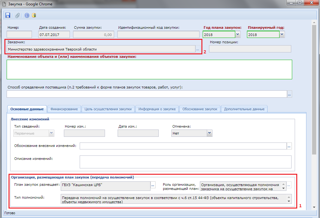Open the Отменена dropdown showing Нет
Viewport: 320px width, 218px height.
209,133
